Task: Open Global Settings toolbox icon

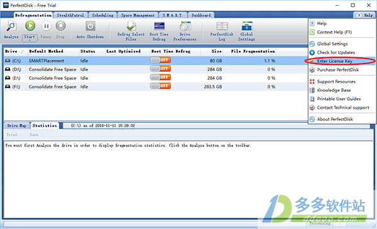Action: [x=247, y=26]
